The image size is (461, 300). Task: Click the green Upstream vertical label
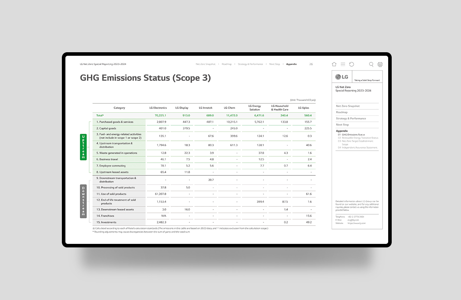[83, 146]
